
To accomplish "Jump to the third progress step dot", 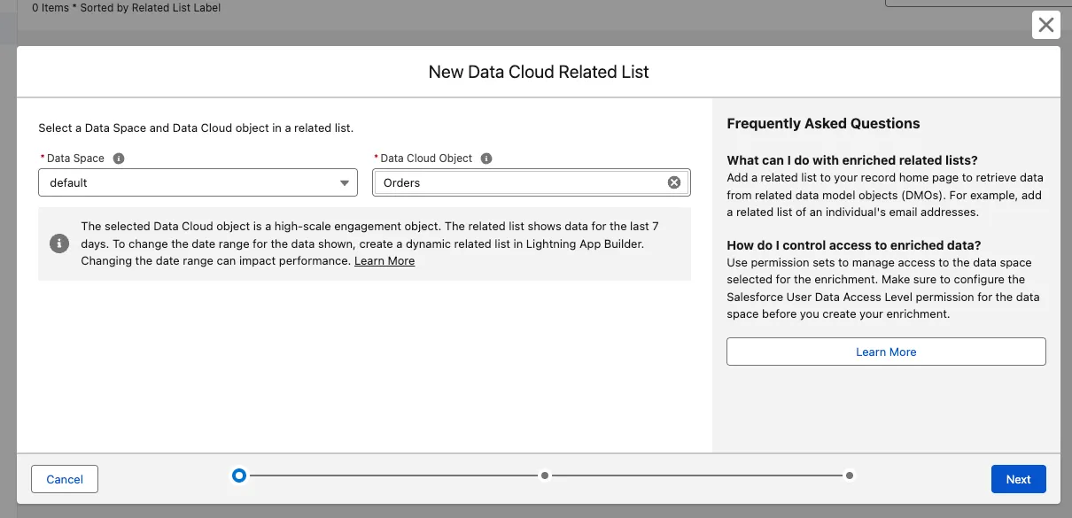I will pyautogui.click(x=850, y=475).
